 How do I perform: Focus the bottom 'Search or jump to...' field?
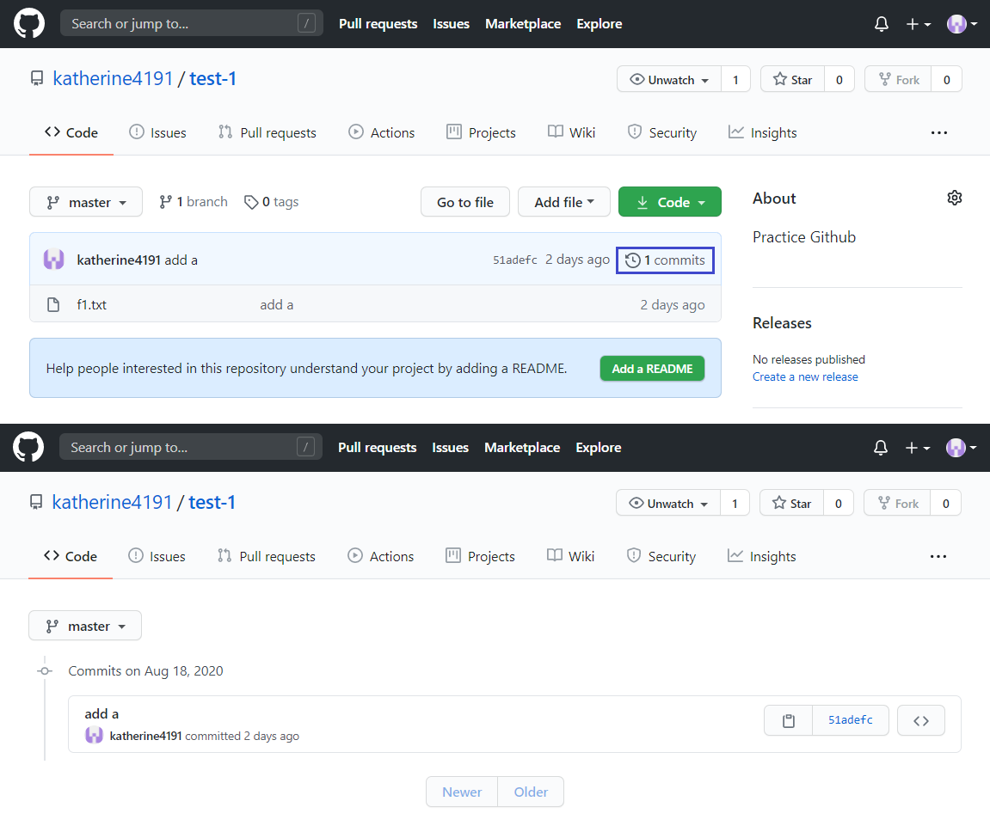191,447
